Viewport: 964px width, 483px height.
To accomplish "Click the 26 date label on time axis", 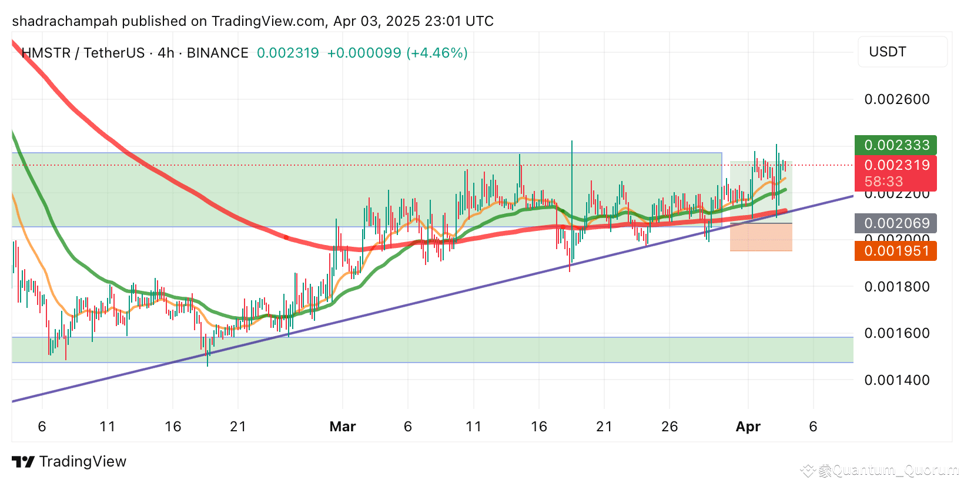I will [x=670, y=427].
